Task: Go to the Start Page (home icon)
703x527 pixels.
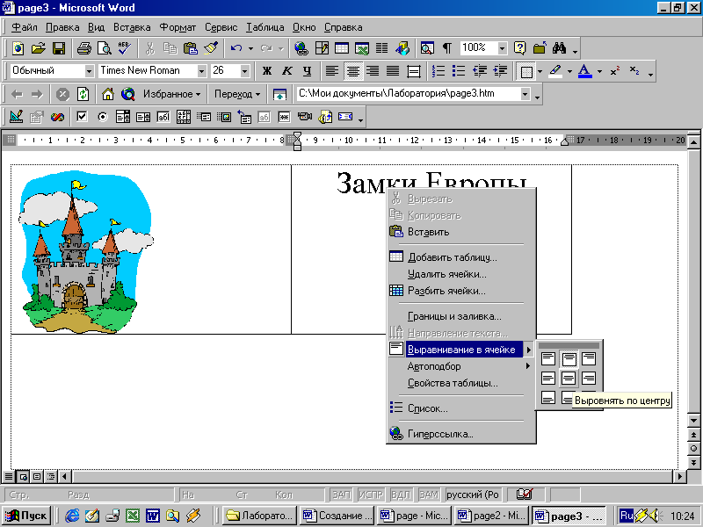Action: click(x=107, y=94)
